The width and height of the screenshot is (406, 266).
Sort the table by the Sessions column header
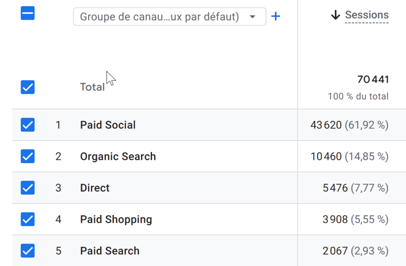coord(366,15)
